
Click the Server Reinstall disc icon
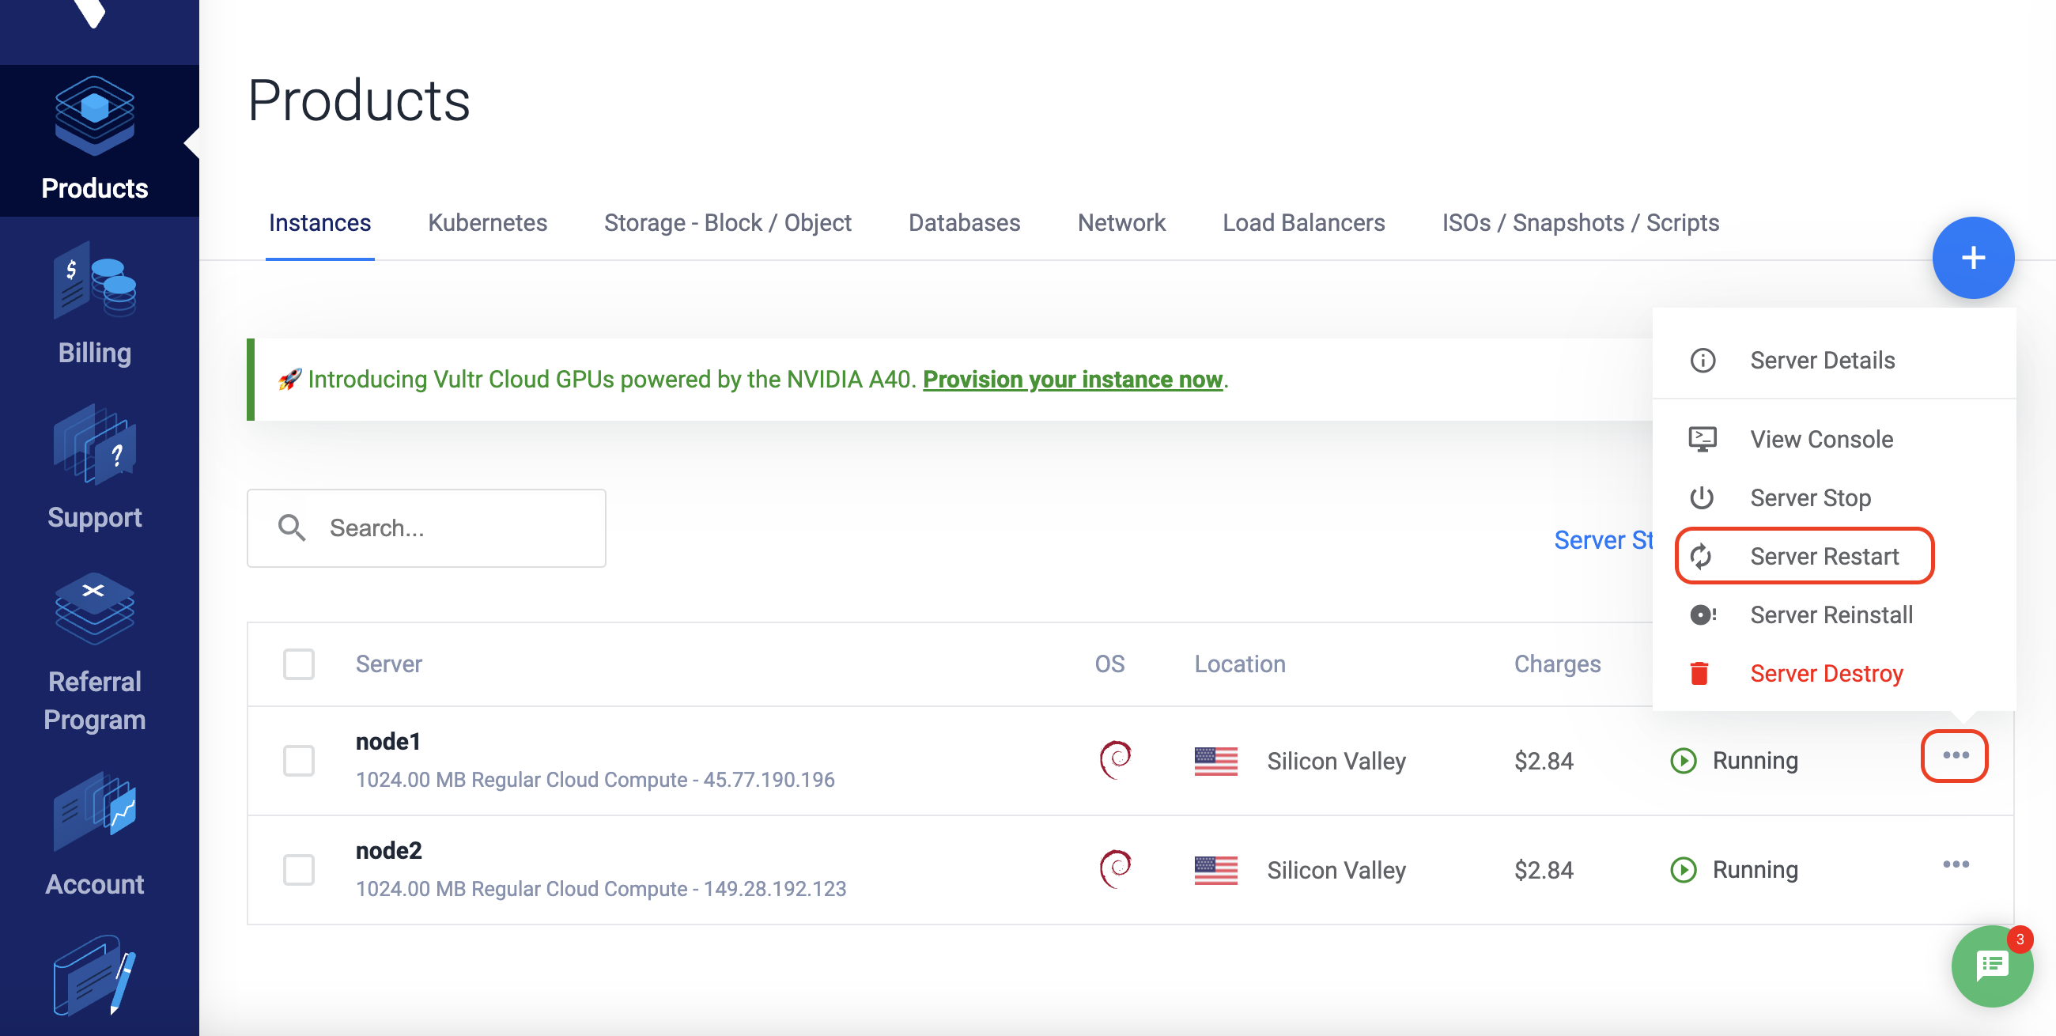pyautogui.click(x=1703, y=614)
